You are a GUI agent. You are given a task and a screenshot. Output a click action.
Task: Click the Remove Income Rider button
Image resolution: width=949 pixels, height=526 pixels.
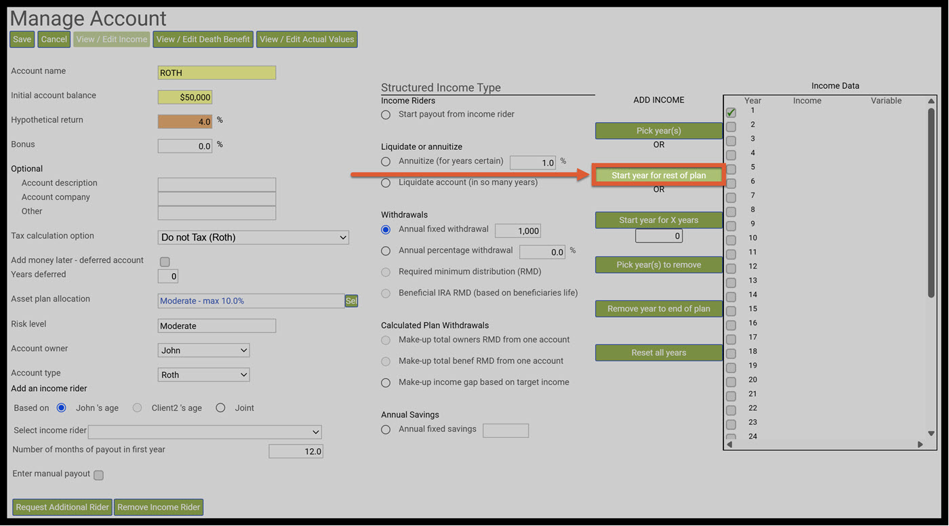click(x=159, y=507)
